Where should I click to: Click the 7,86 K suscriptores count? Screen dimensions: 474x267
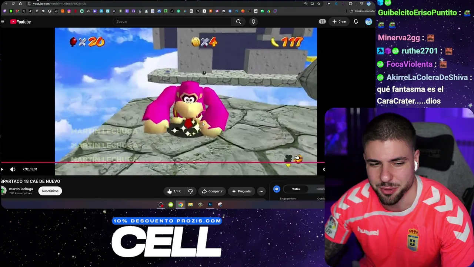[21, 194]
